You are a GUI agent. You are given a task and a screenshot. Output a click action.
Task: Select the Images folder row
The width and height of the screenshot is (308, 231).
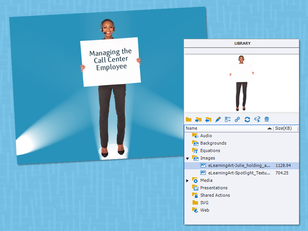(x=241, y=158)
